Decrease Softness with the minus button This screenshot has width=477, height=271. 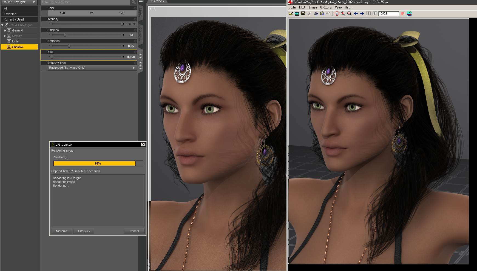coord(49,46)
